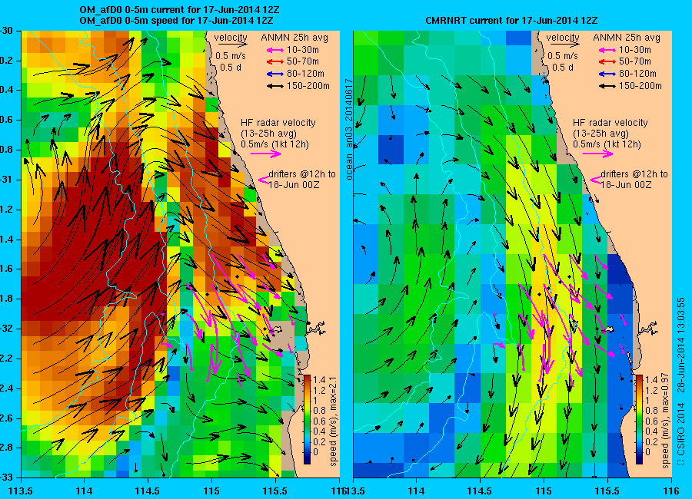Click 'speed (m/s), max=0.97' colorbar label

coord(666,419)
